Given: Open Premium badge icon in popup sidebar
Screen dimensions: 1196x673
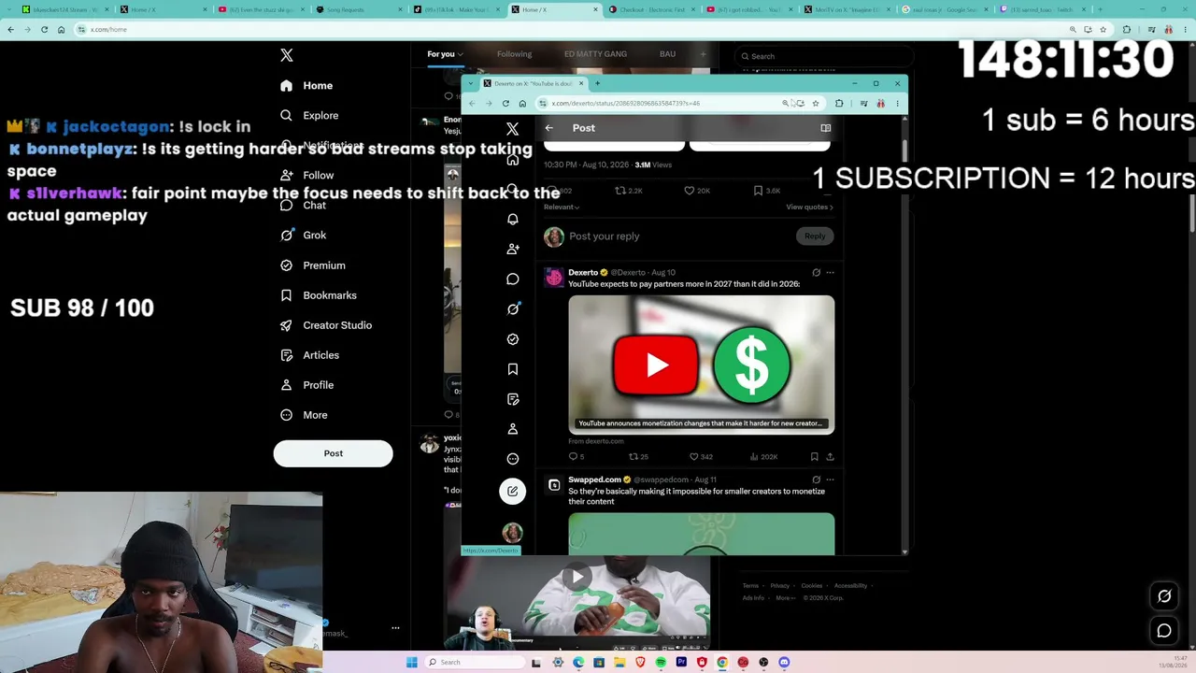Looking at the screenshot, I should tap(512, 339).
